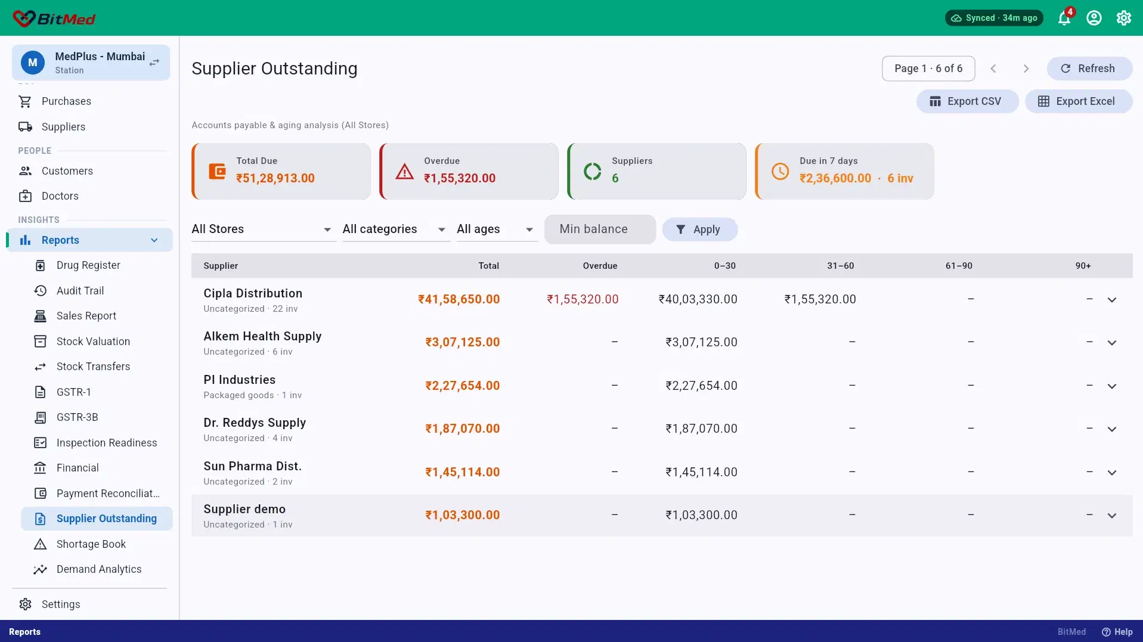Select Audit Trail from Reports
Viewport: 1143px width, 642px height.
97,291
